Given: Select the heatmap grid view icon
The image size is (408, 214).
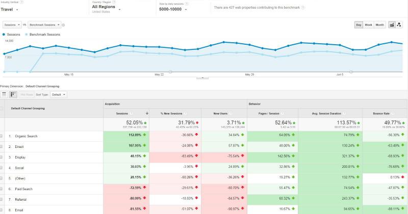Looking at the screenshot, I should click(x=13, y=95).
